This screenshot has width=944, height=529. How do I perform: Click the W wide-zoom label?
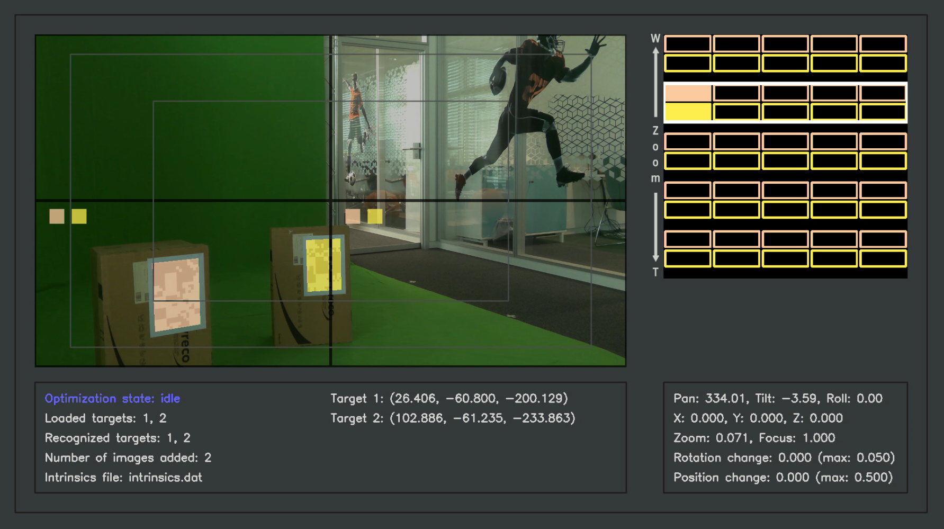click(655, 39)
